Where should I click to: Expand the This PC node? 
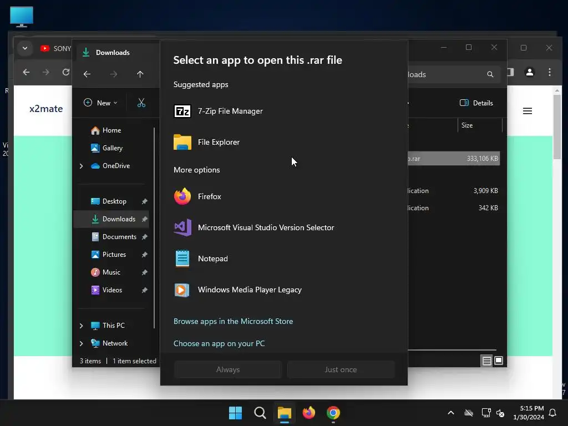[x=81, y=326]
